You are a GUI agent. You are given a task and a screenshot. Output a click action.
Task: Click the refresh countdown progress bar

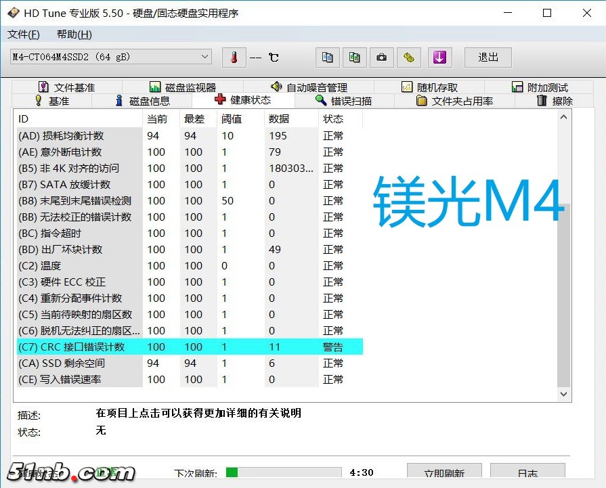pyautogui.click(x=284, y=472)
